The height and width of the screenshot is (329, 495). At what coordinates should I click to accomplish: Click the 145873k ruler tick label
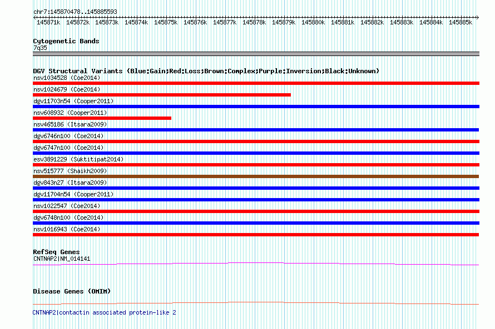[107, 22]
